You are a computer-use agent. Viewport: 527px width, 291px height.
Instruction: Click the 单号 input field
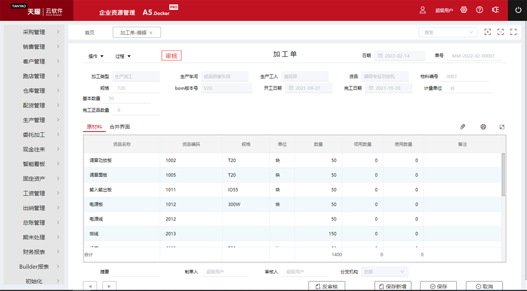pos(474,56)
